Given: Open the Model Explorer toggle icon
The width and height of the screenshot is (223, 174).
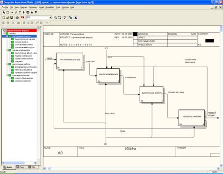Looking at the screenshot, I should 71,18.
